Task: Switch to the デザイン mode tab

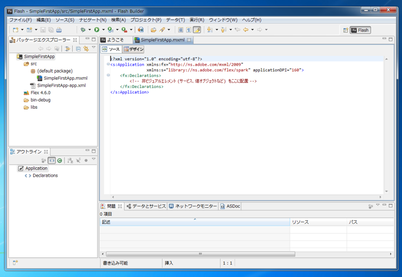Action: pyautogui.click(x=134, y=49)
